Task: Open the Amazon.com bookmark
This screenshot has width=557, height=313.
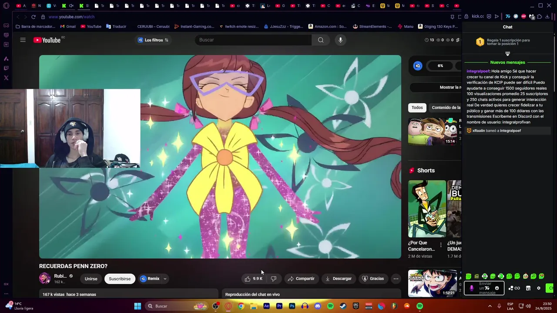Action: pyautogui.click(x=327, y=27)
